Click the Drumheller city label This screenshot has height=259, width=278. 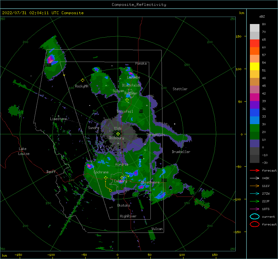coord(181,152)
